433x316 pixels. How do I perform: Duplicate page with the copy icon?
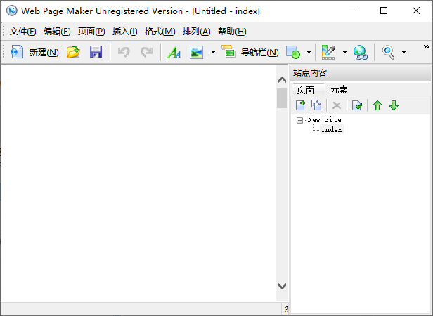316,105
